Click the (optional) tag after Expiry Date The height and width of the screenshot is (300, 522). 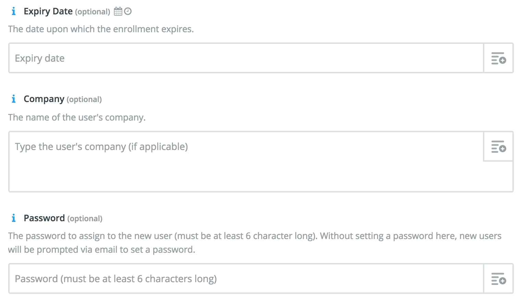(92, 12)
